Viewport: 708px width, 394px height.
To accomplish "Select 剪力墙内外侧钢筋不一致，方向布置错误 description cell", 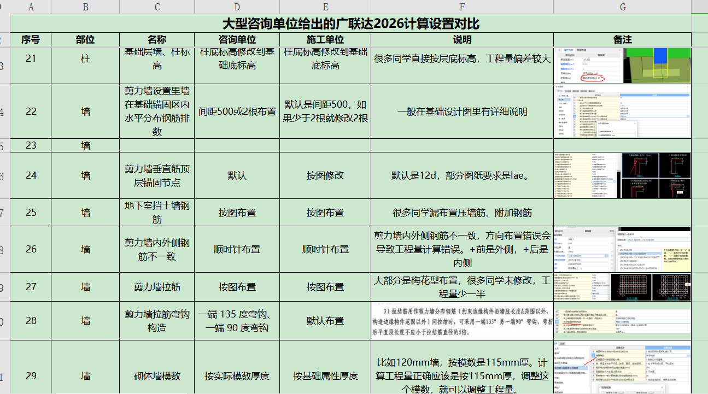I will coord(462,249).
